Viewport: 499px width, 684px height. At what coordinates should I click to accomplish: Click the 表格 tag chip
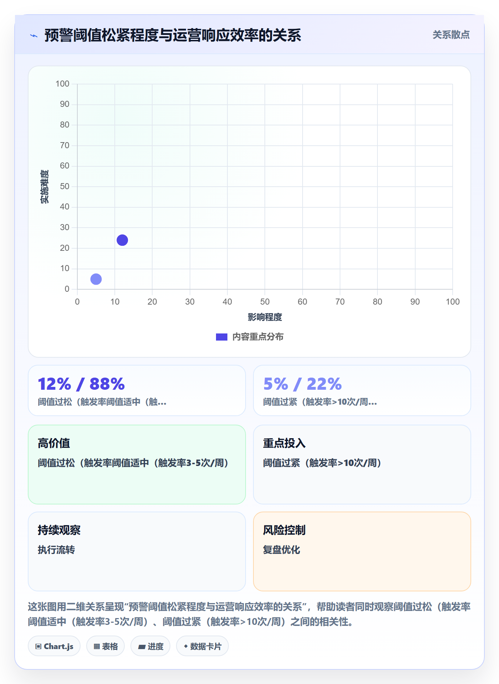pyautogui.click(x=106, y=646)
